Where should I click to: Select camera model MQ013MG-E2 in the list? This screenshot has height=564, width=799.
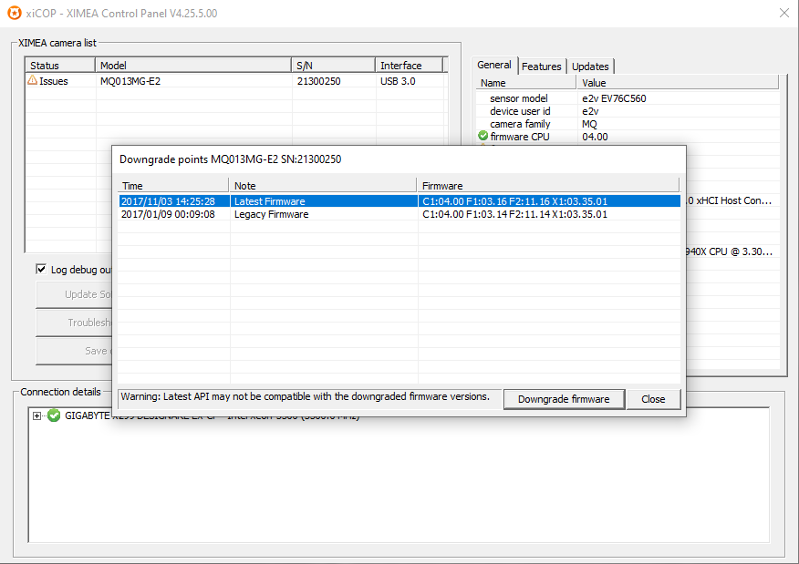(x=130, y=81)
